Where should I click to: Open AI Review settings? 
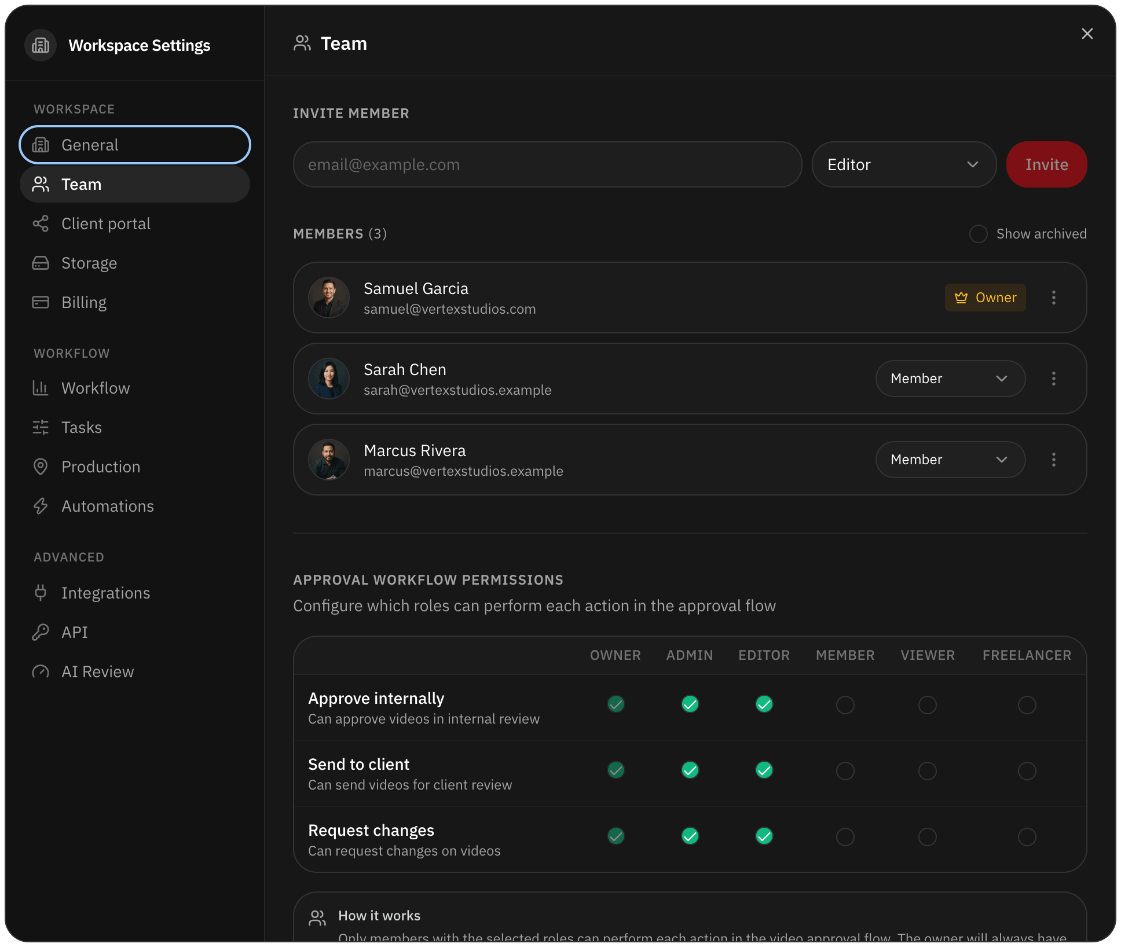point(135,671)
